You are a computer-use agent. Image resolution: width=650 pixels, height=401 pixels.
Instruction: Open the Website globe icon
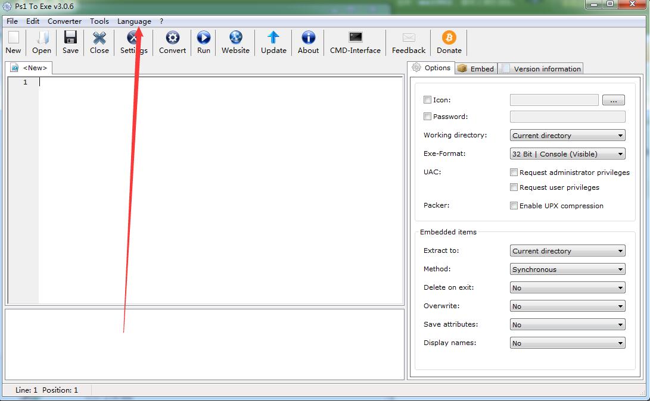(235, 39)
